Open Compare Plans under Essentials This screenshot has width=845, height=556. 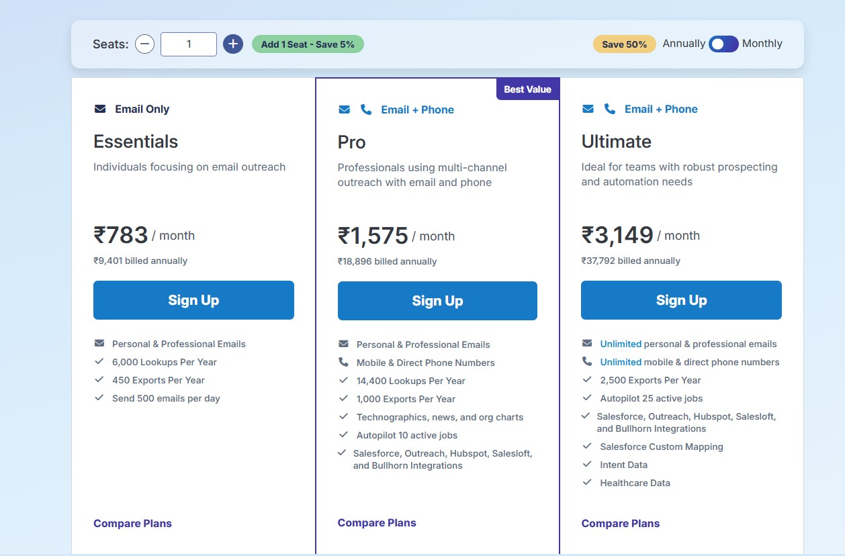[132, 523]
